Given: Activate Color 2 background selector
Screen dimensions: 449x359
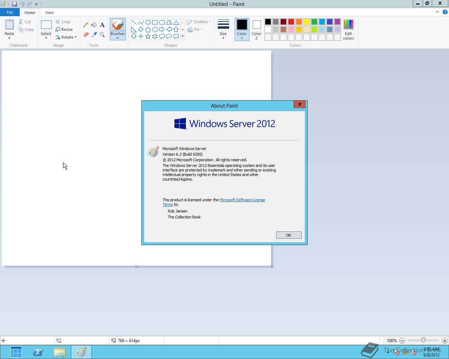Looking at the screenshot, I should (x=256, y=29).
